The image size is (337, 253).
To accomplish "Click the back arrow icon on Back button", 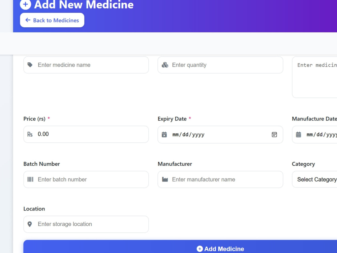I will (28, 20).
